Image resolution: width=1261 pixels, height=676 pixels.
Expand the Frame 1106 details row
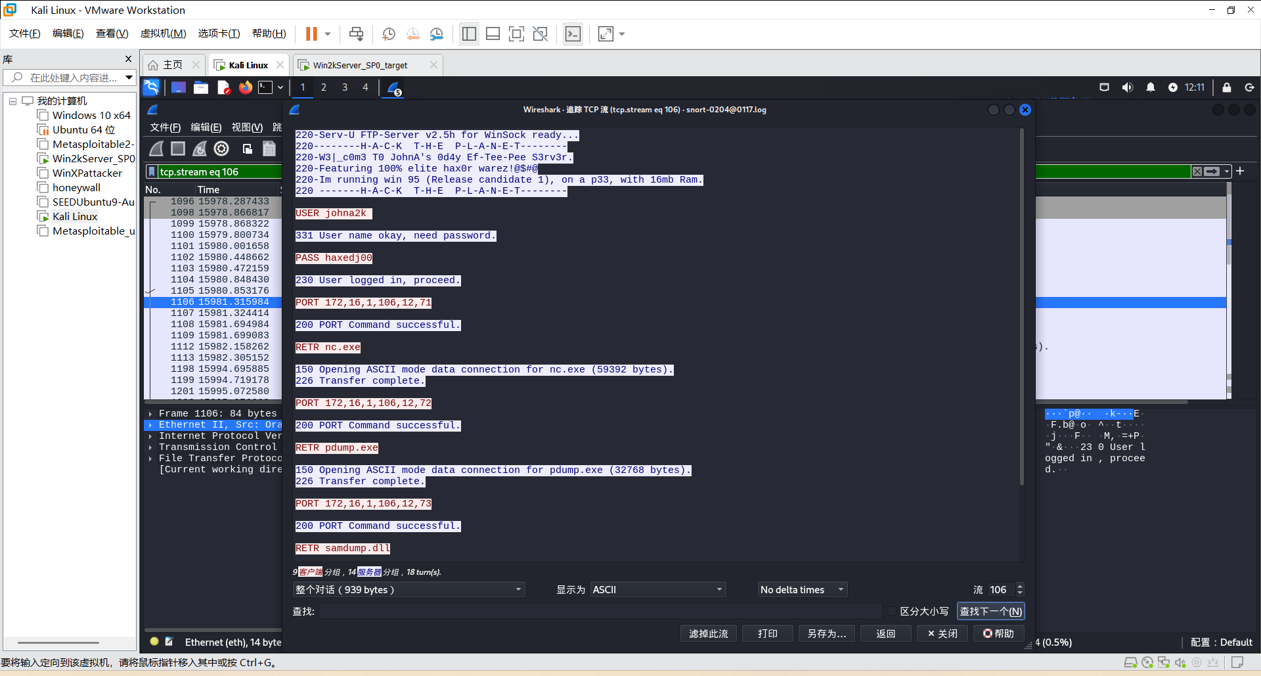tap(150, 414)
